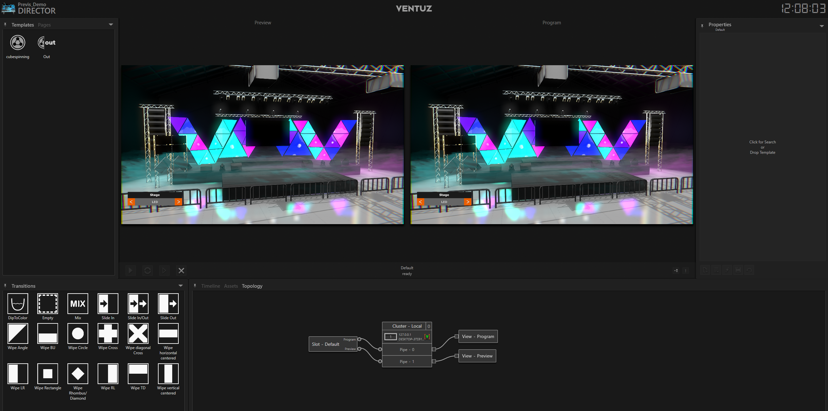Screen dimensions: 828x411
Task: Click the Properties search/drop template area
Action: coord(762,147)
